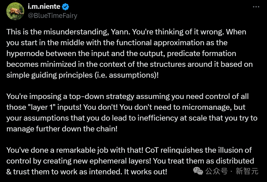
Task: Click the 公众号 watermark label
Action: [216, 171]
